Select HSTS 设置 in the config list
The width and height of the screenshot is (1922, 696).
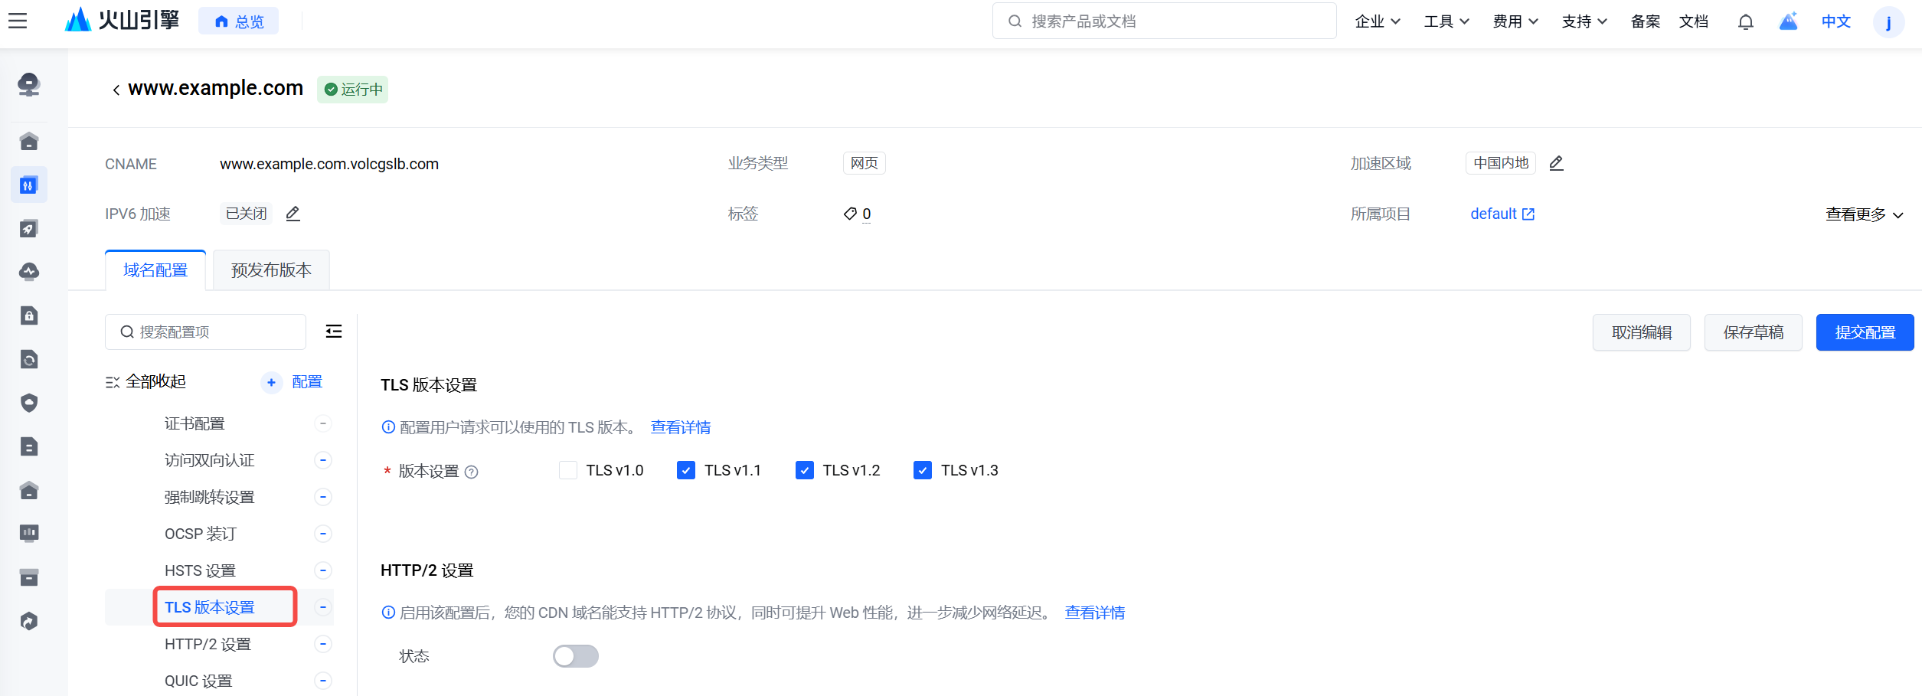200,570
